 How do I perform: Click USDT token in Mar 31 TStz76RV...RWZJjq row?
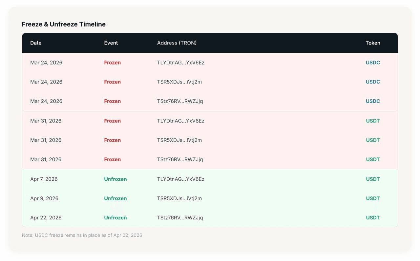[x=373, y=159]
